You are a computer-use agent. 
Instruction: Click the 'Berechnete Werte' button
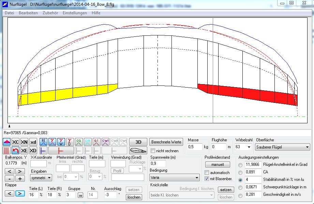point(166,142)
